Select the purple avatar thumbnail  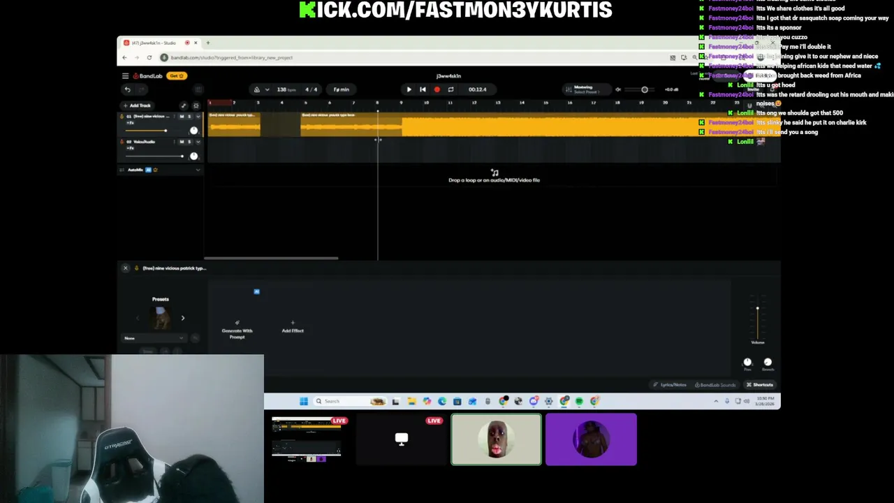[x=591, y=439]
